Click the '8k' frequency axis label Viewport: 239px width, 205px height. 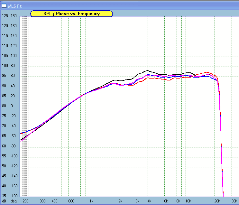pyautogui.click(x=178, y=201)
